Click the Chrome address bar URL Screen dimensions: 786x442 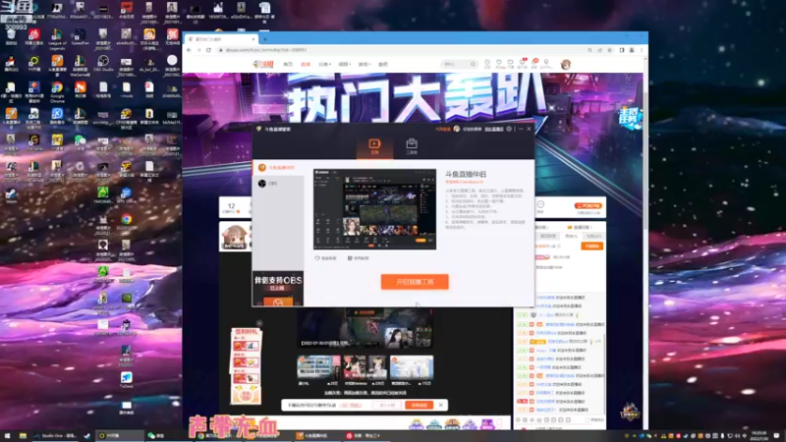[265, 50]
